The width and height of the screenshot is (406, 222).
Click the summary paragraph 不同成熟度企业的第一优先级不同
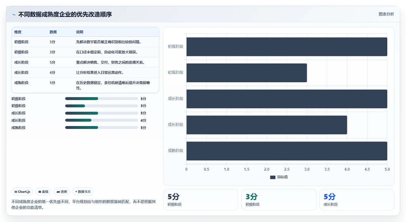point(84,204)
